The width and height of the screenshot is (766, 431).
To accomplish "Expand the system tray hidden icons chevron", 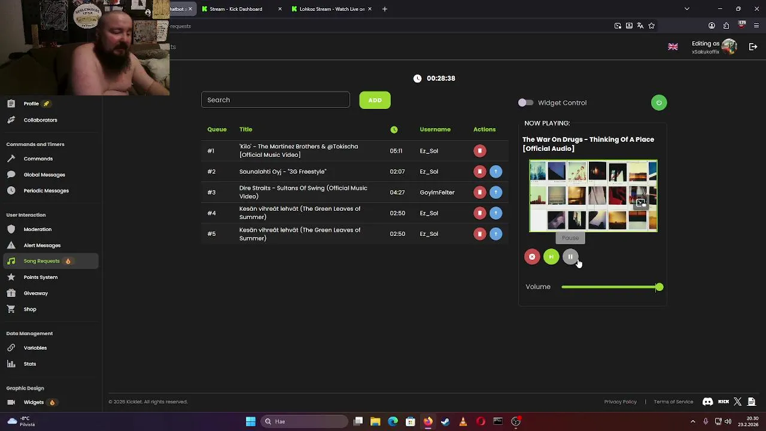I will pyautogui.click(x=693, y=421).
